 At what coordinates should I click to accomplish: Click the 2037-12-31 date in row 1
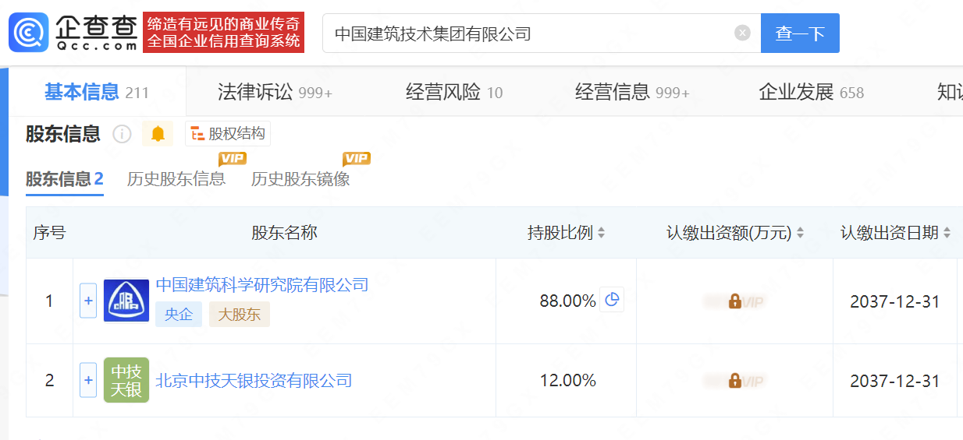[x=895, y=301]
